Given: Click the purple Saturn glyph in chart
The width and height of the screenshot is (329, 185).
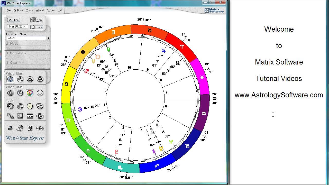Looking at the screenshot, I should 154,151.
